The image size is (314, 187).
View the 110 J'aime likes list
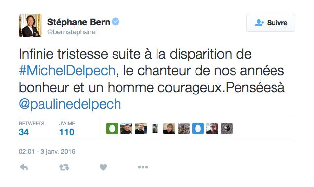click(x=67, y=129)
